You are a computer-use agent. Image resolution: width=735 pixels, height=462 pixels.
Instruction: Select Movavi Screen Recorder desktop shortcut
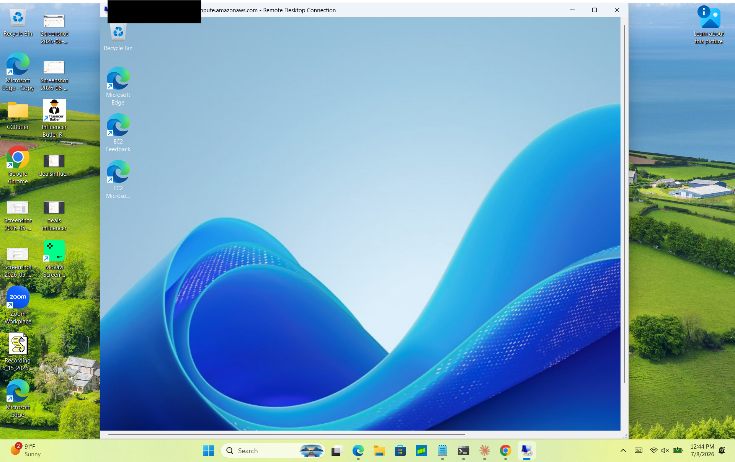tap(54, 259)
